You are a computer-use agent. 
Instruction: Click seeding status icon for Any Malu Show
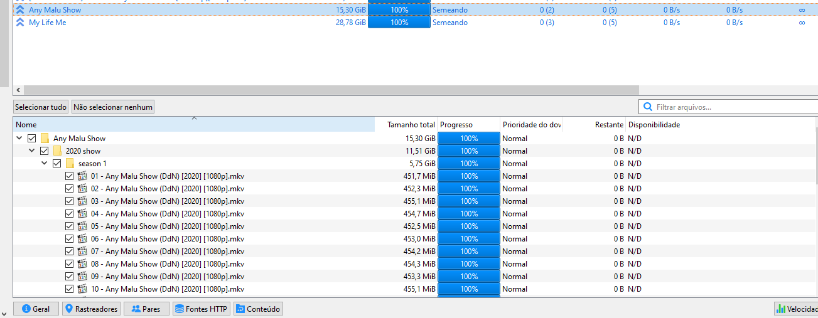[x=20, y=10]
